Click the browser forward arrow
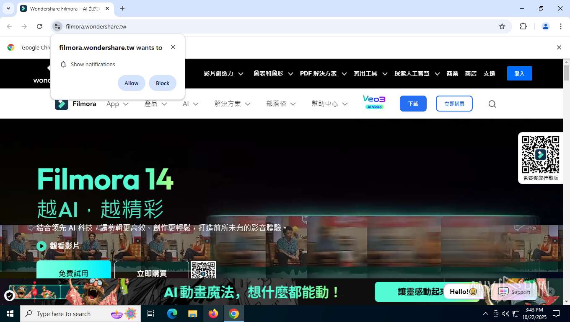The height and width of the screenshot is (322, 570). tap(24, 26)
